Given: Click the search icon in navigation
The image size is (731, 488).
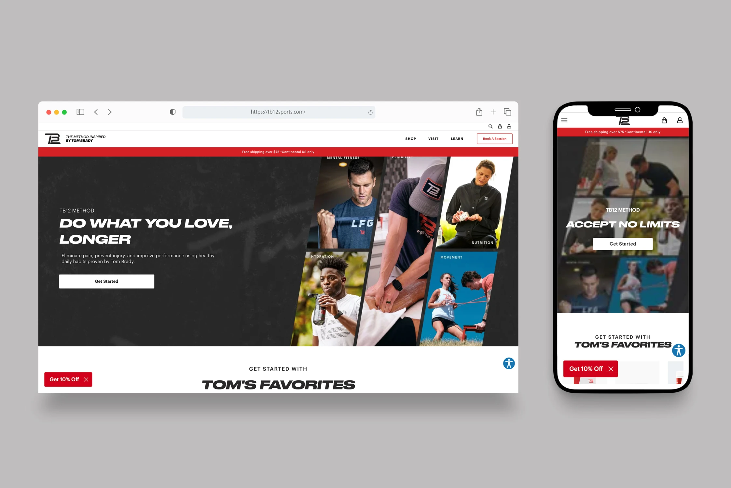Looking at the screenshot, I should tap(490, 126).
